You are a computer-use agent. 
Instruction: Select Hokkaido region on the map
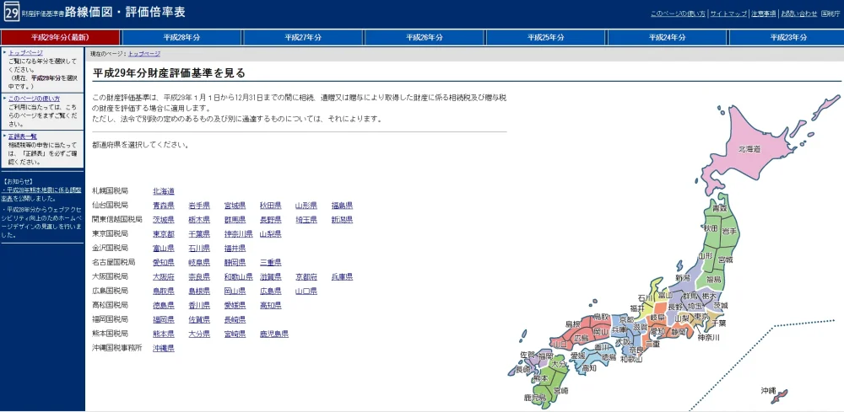pos(749,148)
